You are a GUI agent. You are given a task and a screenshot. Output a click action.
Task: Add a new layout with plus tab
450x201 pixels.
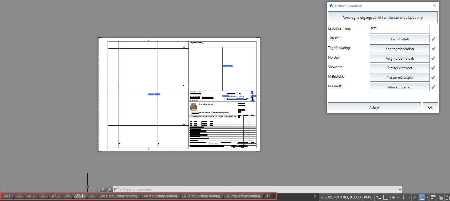pyautogui.click(x=267, y=196)
